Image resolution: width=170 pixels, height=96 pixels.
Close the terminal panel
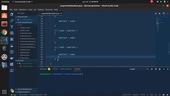click(168, 69)
